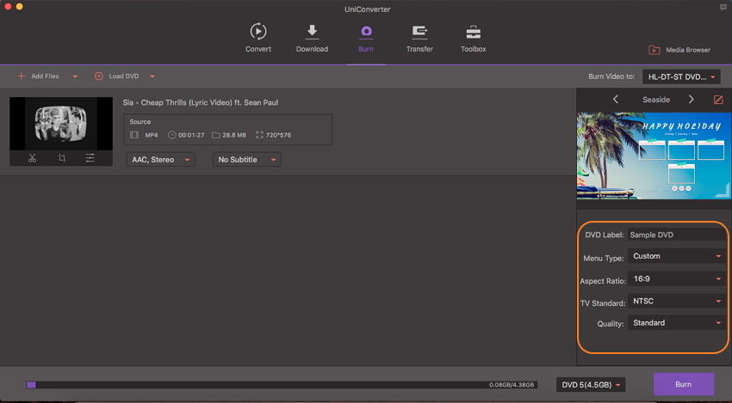Click the Media Browser folder icon
The width and height of the screenshot is (732, 403).
654,50
